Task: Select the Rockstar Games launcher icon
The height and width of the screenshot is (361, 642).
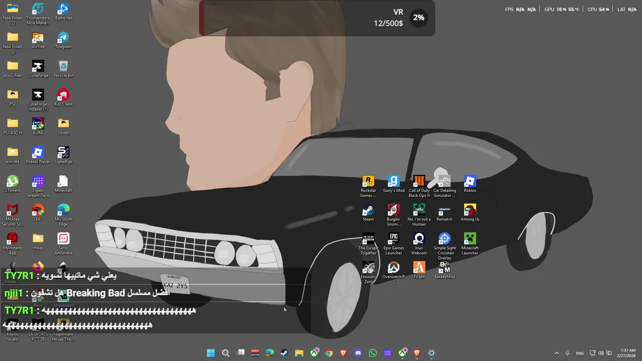Action: [x=368, y=186]
